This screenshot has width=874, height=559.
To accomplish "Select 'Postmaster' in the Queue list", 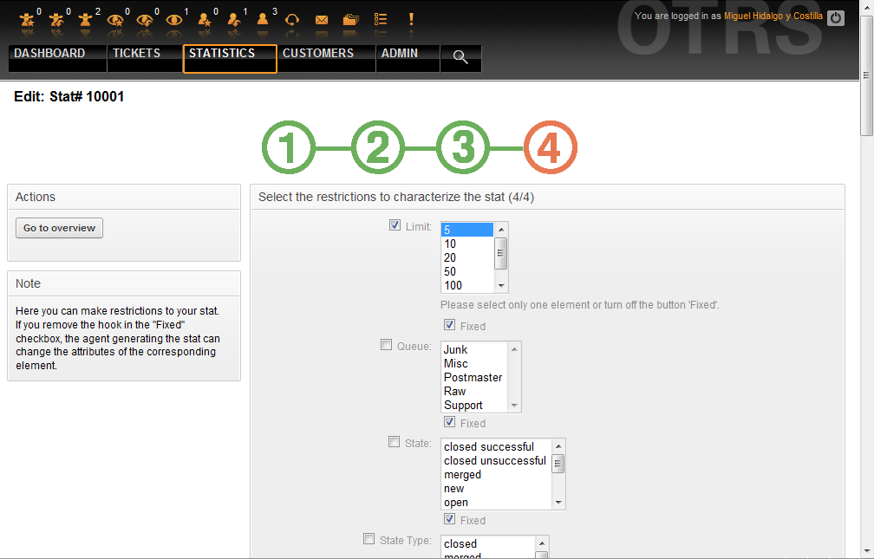I will click(x=473, y=378).
